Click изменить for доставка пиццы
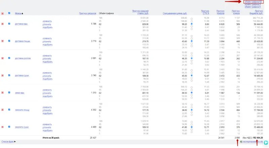Screen dimensions: 269x148 47,38
